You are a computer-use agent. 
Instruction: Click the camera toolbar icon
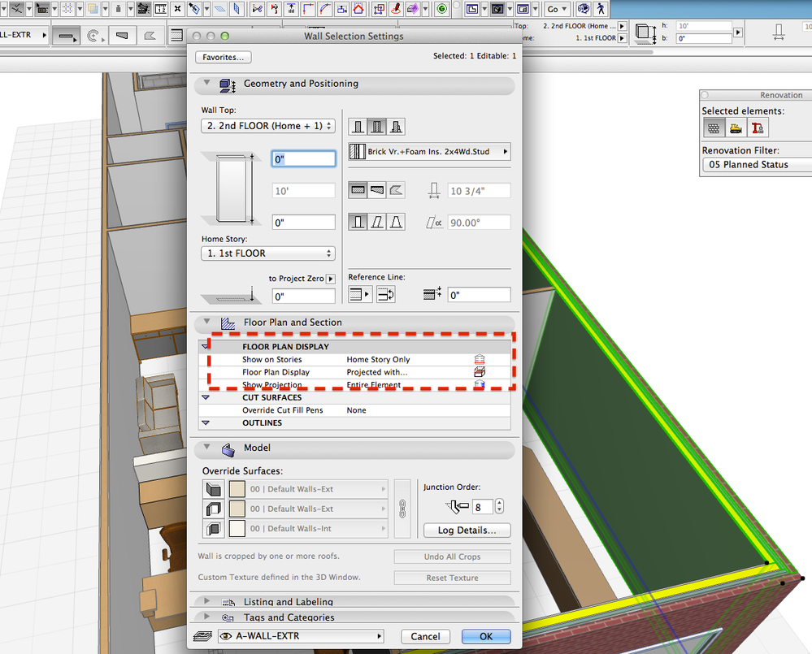(x=144, y=8)
